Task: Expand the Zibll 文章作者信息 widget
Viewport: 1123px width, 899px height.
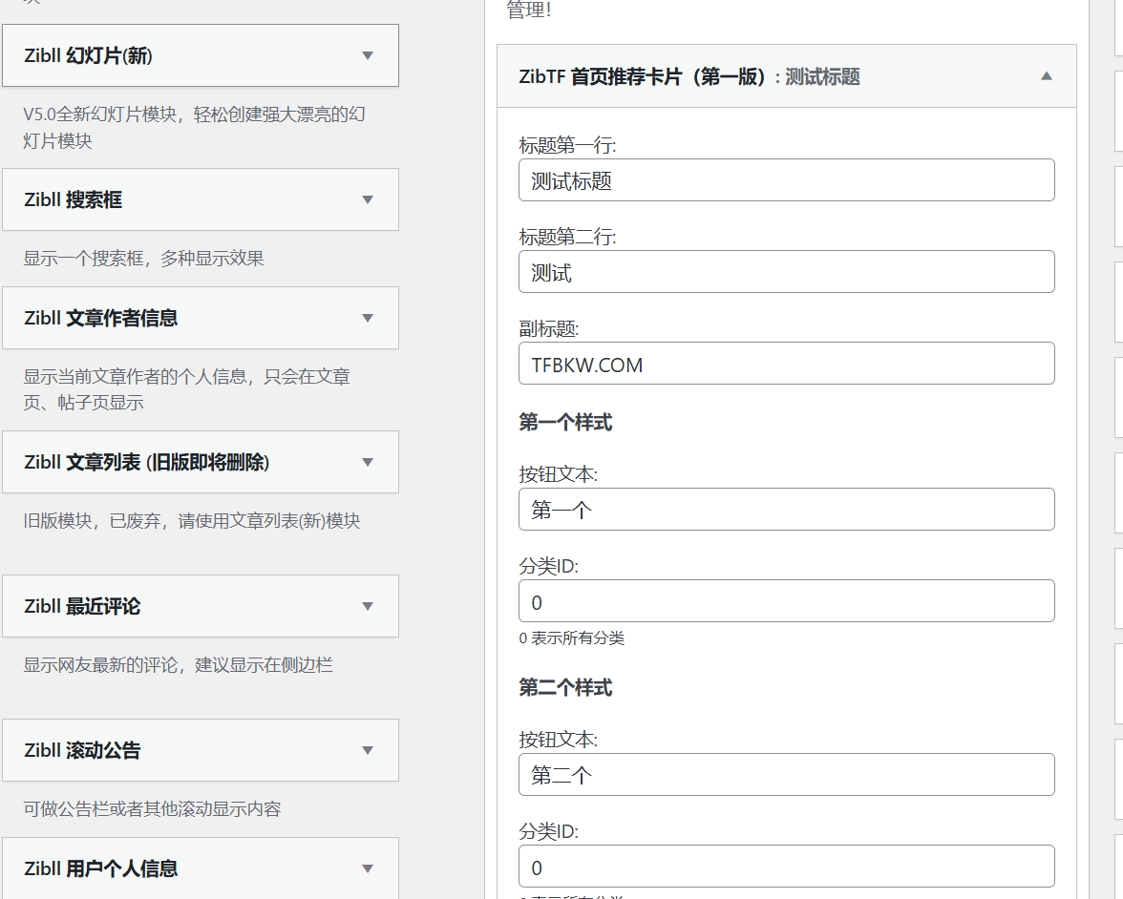Action: point(368,318)
